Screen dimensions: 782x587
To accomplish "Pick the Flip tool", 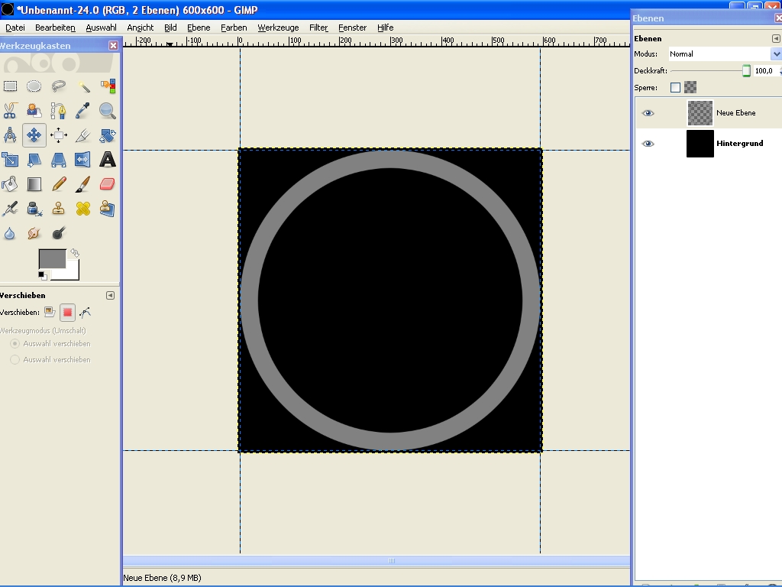I will pyautogui.click(x=82, y=160).
